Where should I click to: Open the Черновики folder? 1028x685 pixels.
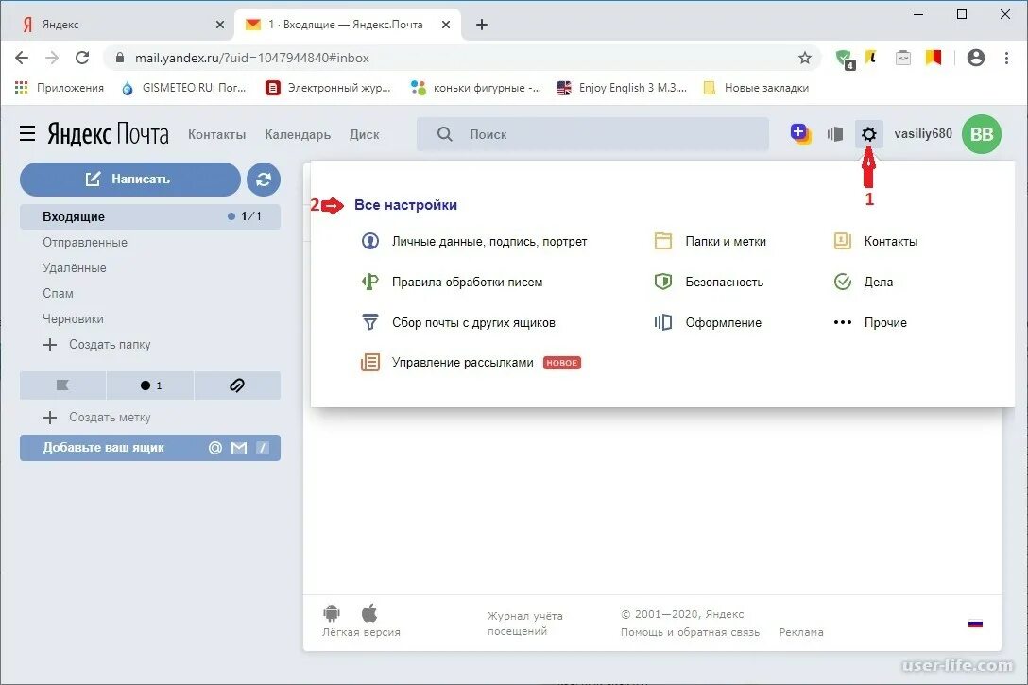(x=73, y=319)
